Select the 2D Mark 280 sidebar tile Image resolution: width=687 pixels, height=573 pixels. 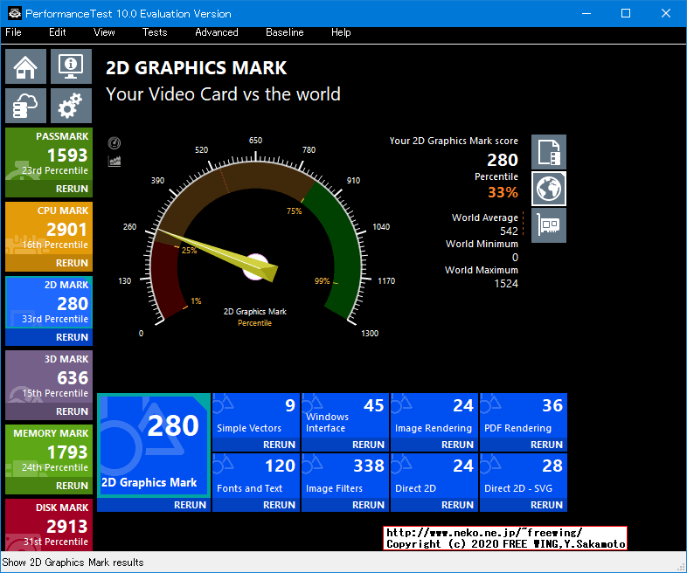[x=49, y=302]
